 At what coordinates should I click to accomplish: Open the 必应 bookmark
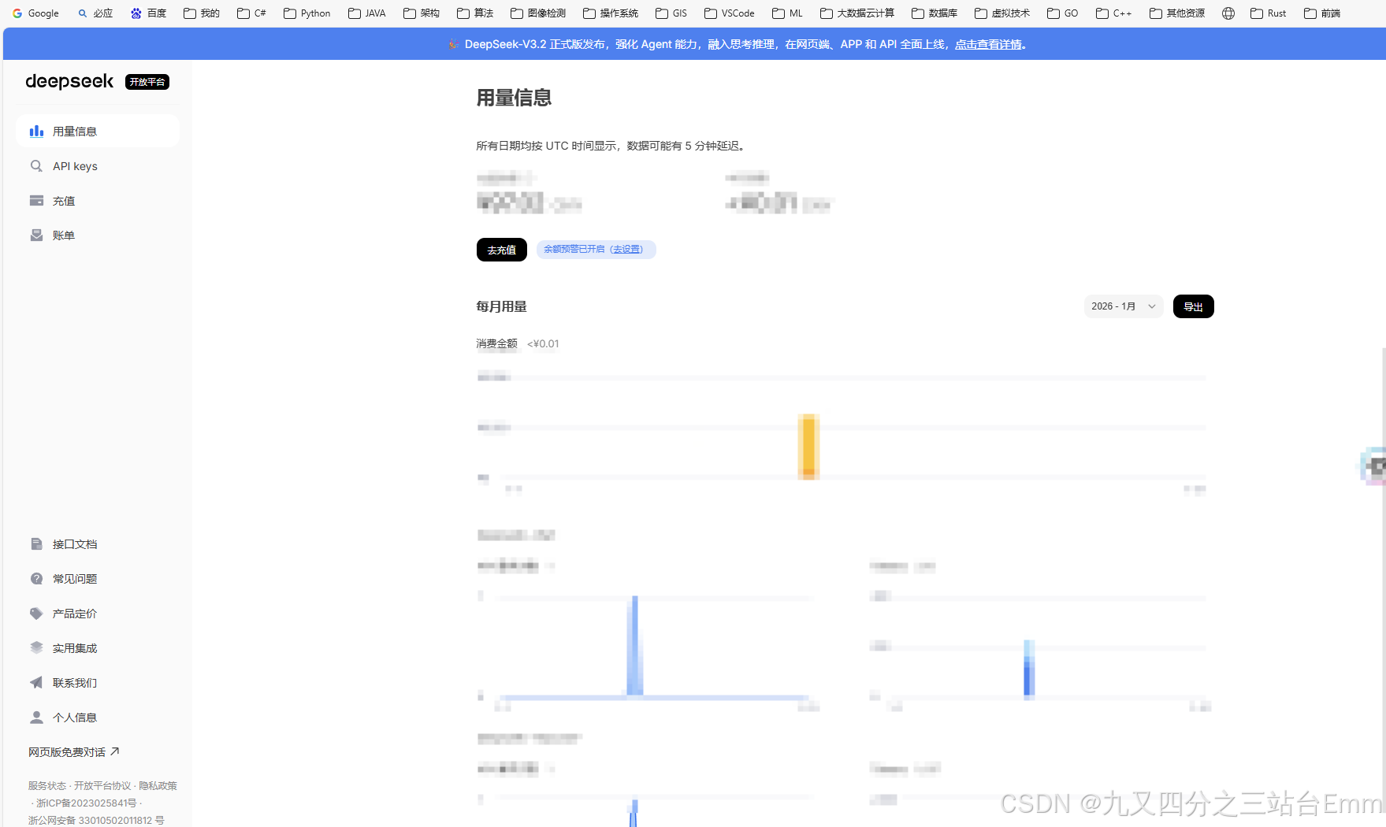[x=95, y=13]
